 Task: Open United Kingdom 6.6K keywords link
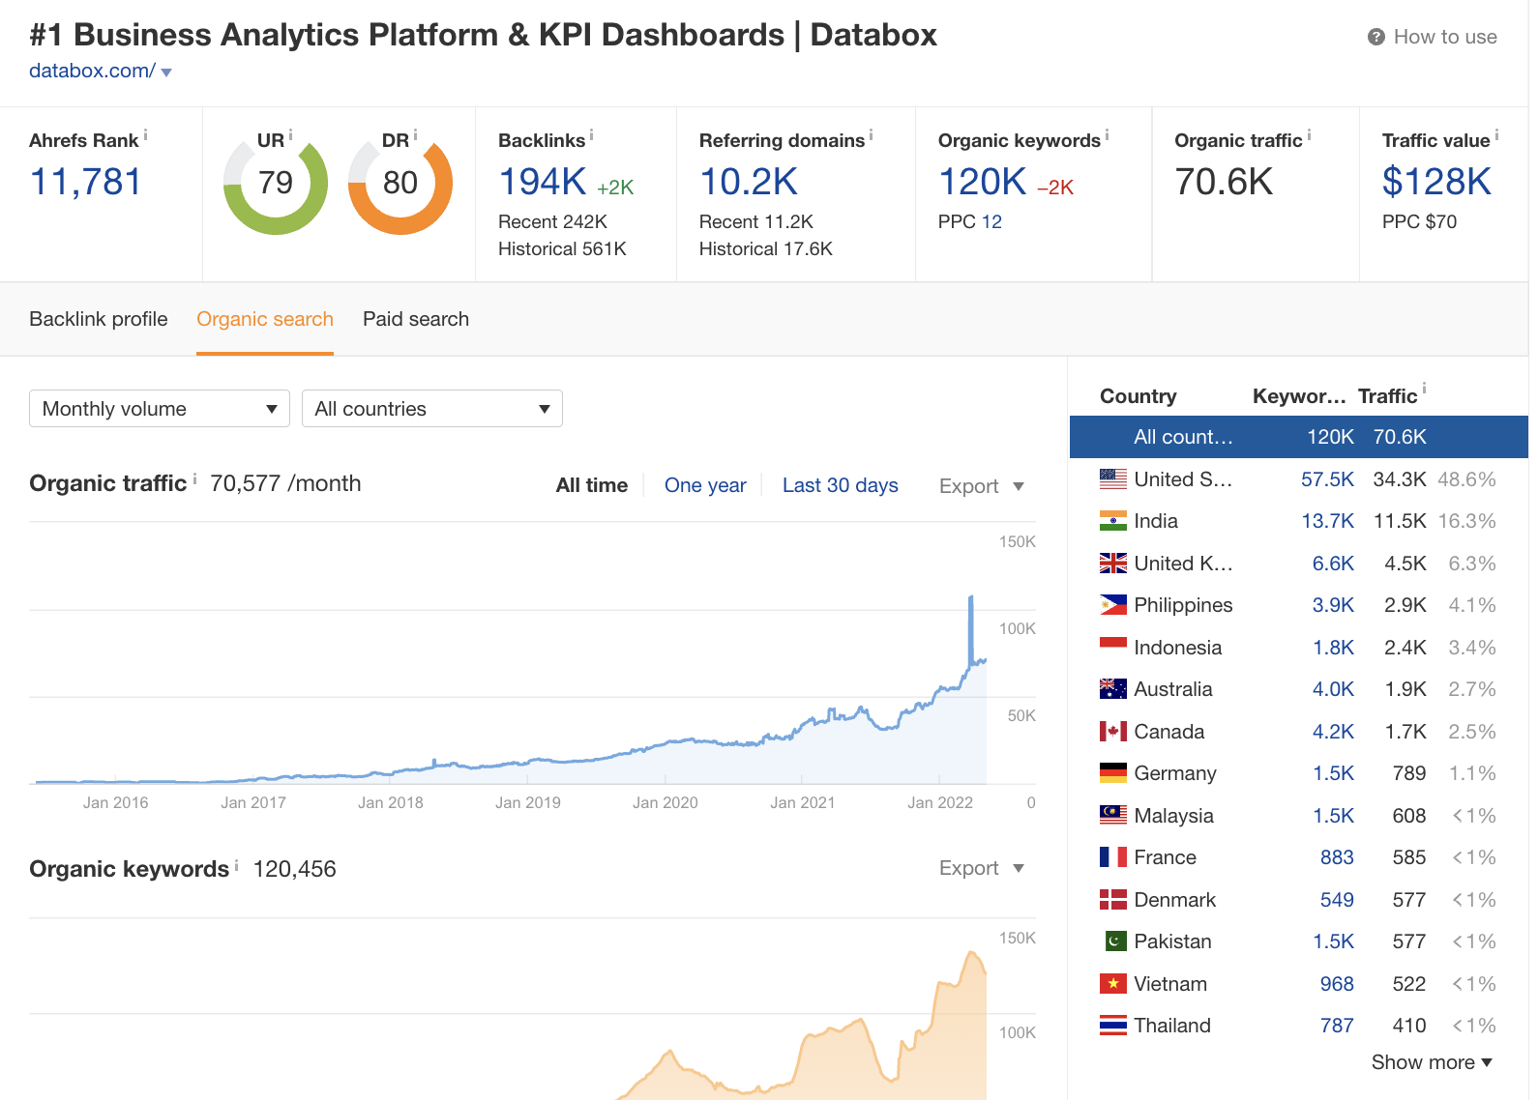1333,564
